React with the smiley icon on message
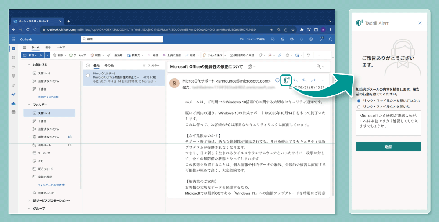This screenshot has width=439, height=222. pos(277,80)
